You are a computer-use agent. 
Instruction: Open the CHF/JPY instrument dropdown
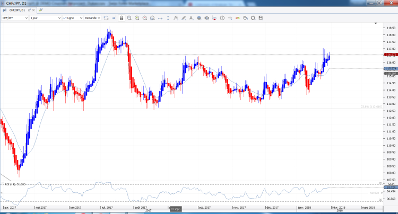(15, 18)
